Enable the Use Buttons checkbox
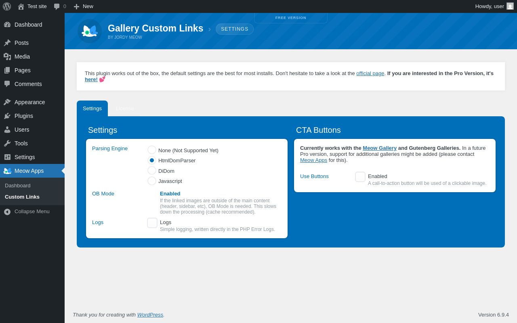This screenshot has height=323, width=517. (360, 177)
